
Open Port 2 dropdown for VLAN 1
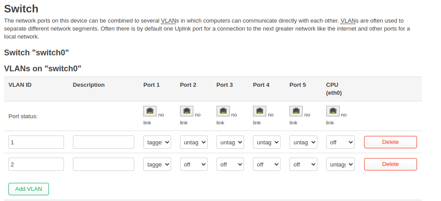pyautogui.click(x=194, y=142)
